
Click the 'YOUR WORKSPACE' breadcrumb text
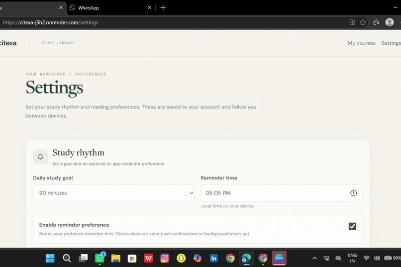pos(45,74)
